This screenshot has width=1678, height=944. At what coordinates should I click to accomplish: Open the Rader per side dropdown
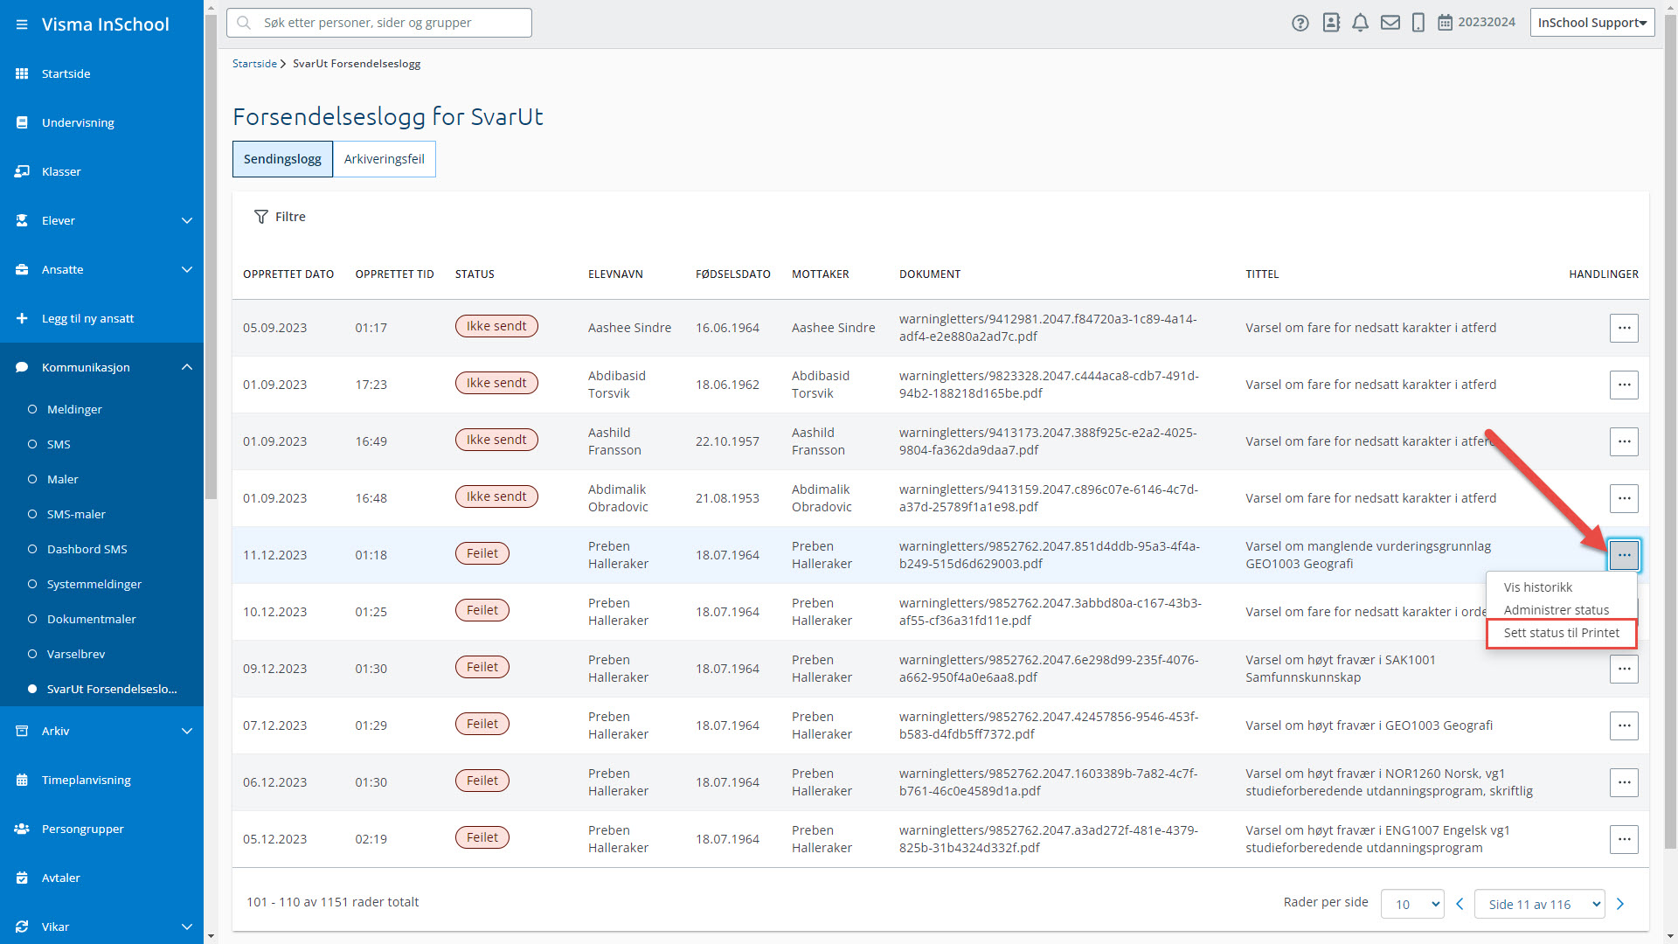pos(1412,904)
